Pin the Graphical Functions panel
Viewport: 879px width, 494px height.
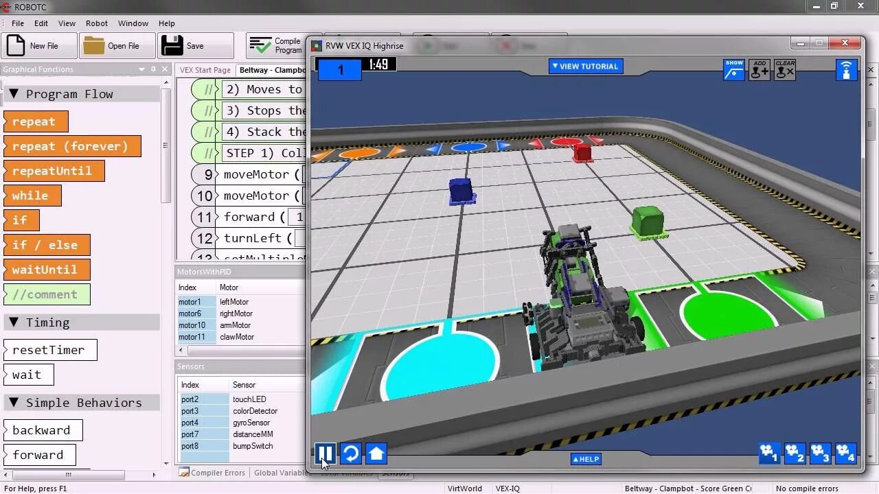point(154,69)
